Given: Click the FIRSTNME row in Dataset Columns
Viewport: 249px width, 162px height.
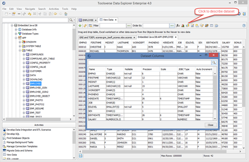Looking at the screenshot, I should point(151,78).
